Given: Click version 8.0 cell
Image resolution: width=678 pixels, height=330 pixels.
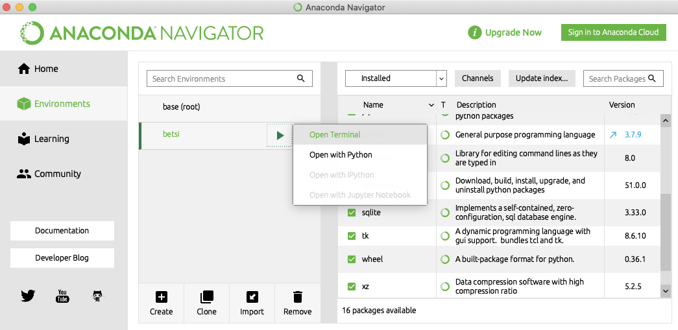Looking at the screenshot, I should click(630, 158).
